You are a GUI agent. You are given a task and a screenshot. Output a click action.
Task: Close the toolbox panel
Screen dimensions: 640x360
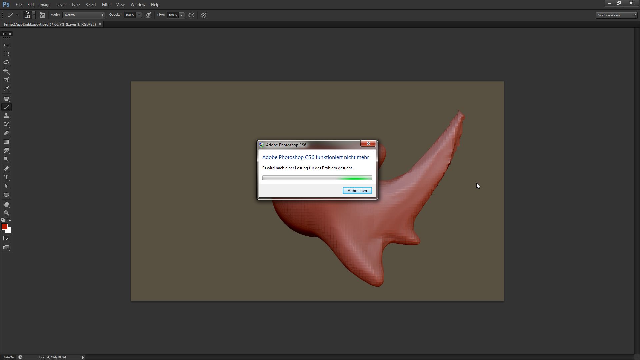tap(10, 34)
